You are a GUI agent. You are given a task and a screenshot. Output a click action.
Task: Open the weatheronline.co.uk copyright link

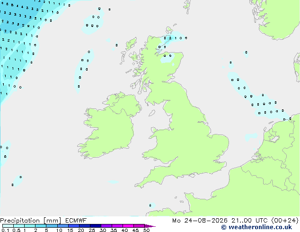click(x=256, y=227)
